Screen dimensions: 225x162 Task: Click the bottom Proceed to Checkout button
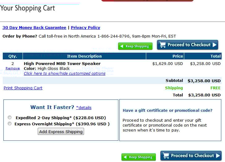191,156
